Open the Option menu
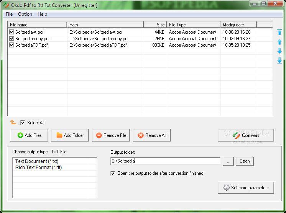The image size is (286, 213). pyautogui.click(x=25, y=14)
